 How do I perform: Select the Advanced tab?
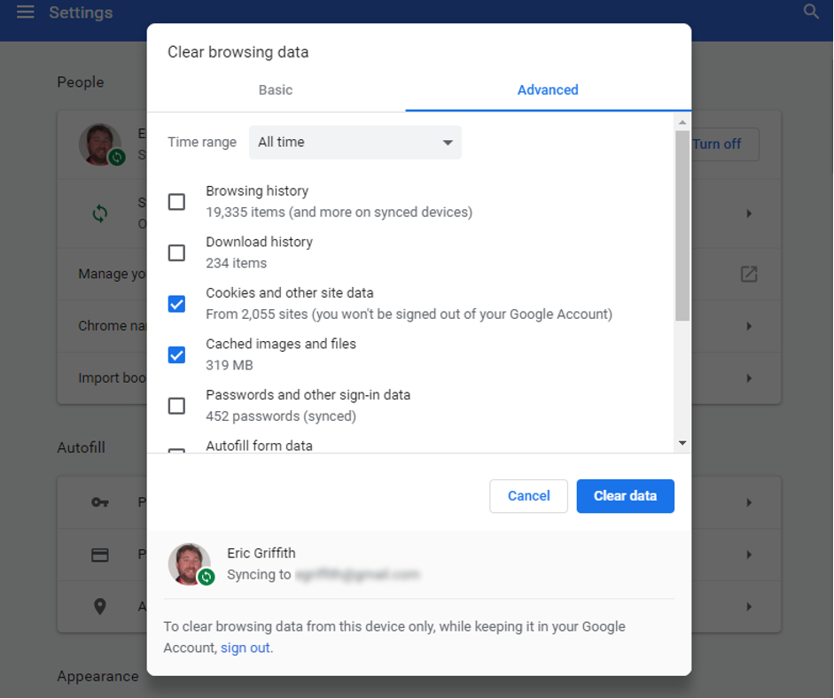(548, 89)
